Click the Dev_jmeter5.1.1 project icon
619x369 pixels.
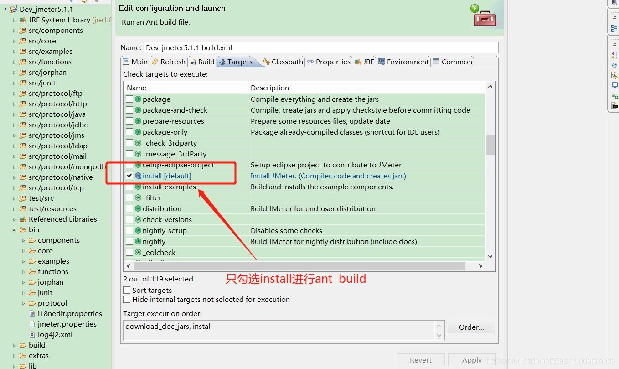14,10
